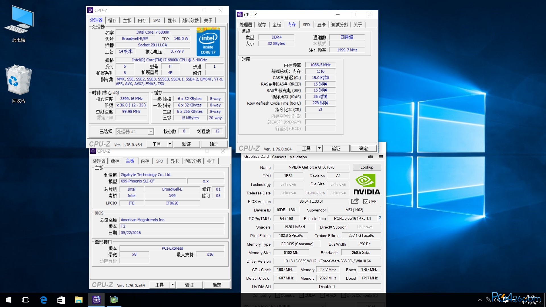This screenshot has width=546, height=307.
Task: Open the Sensors tab in GPU-Z
Action: click(x=279, y=157)
